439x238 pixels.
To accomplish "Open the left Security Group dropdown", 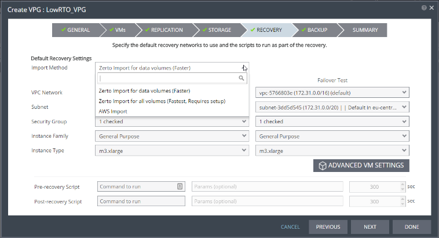I will [172, 122].
